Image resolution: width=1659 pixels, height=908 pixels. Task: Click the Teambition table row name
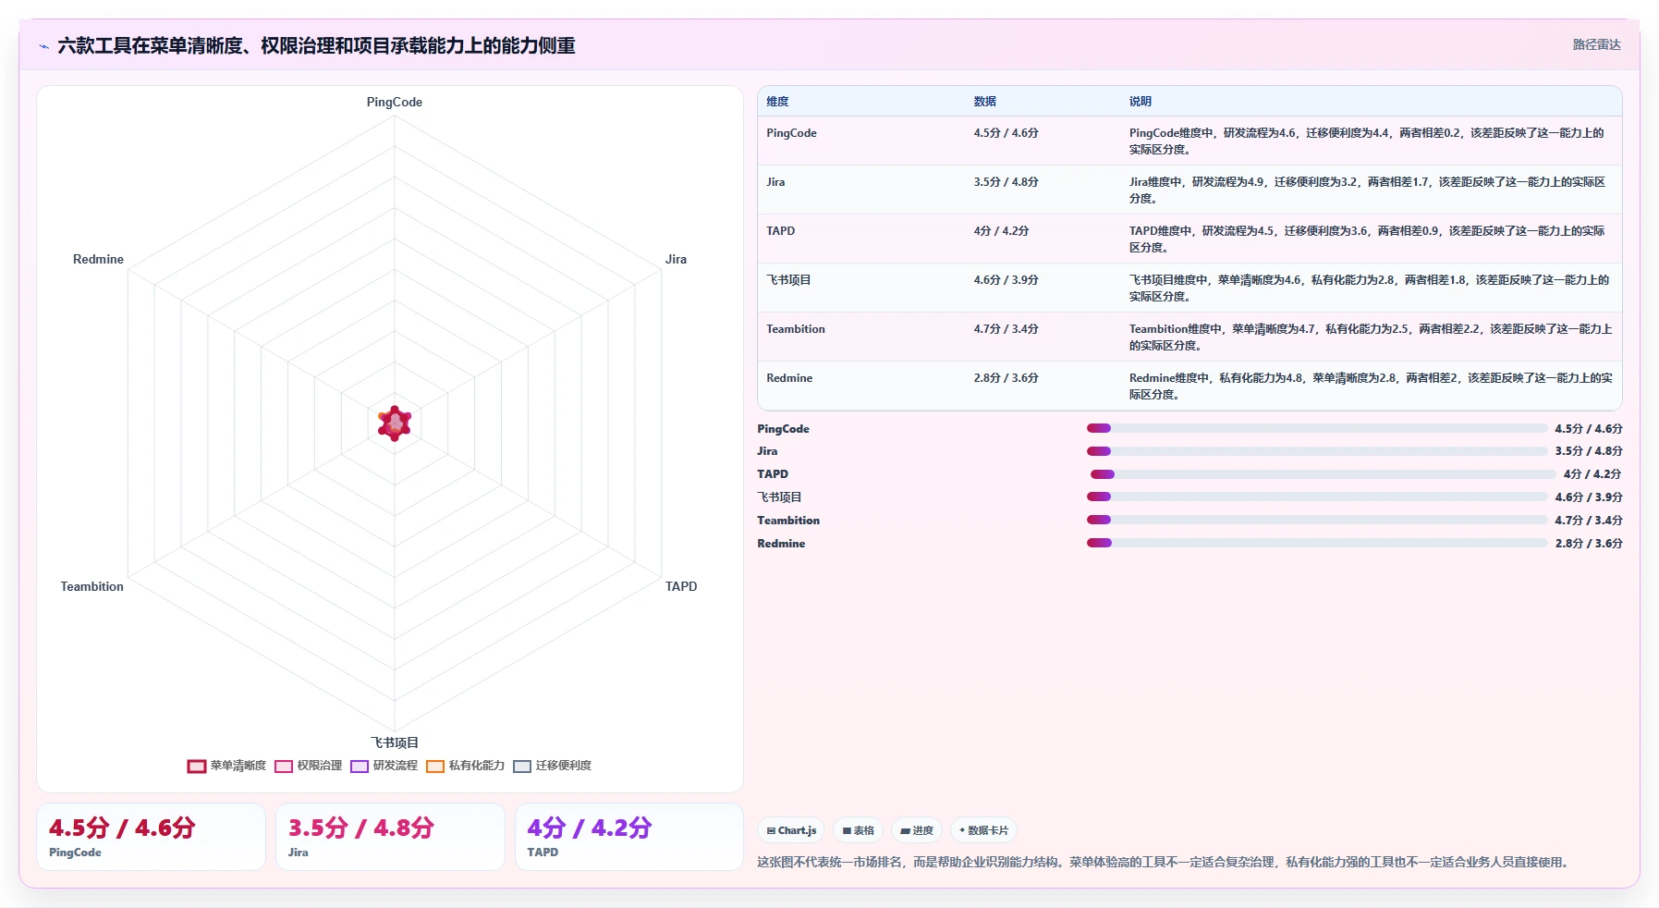point(796,329)
